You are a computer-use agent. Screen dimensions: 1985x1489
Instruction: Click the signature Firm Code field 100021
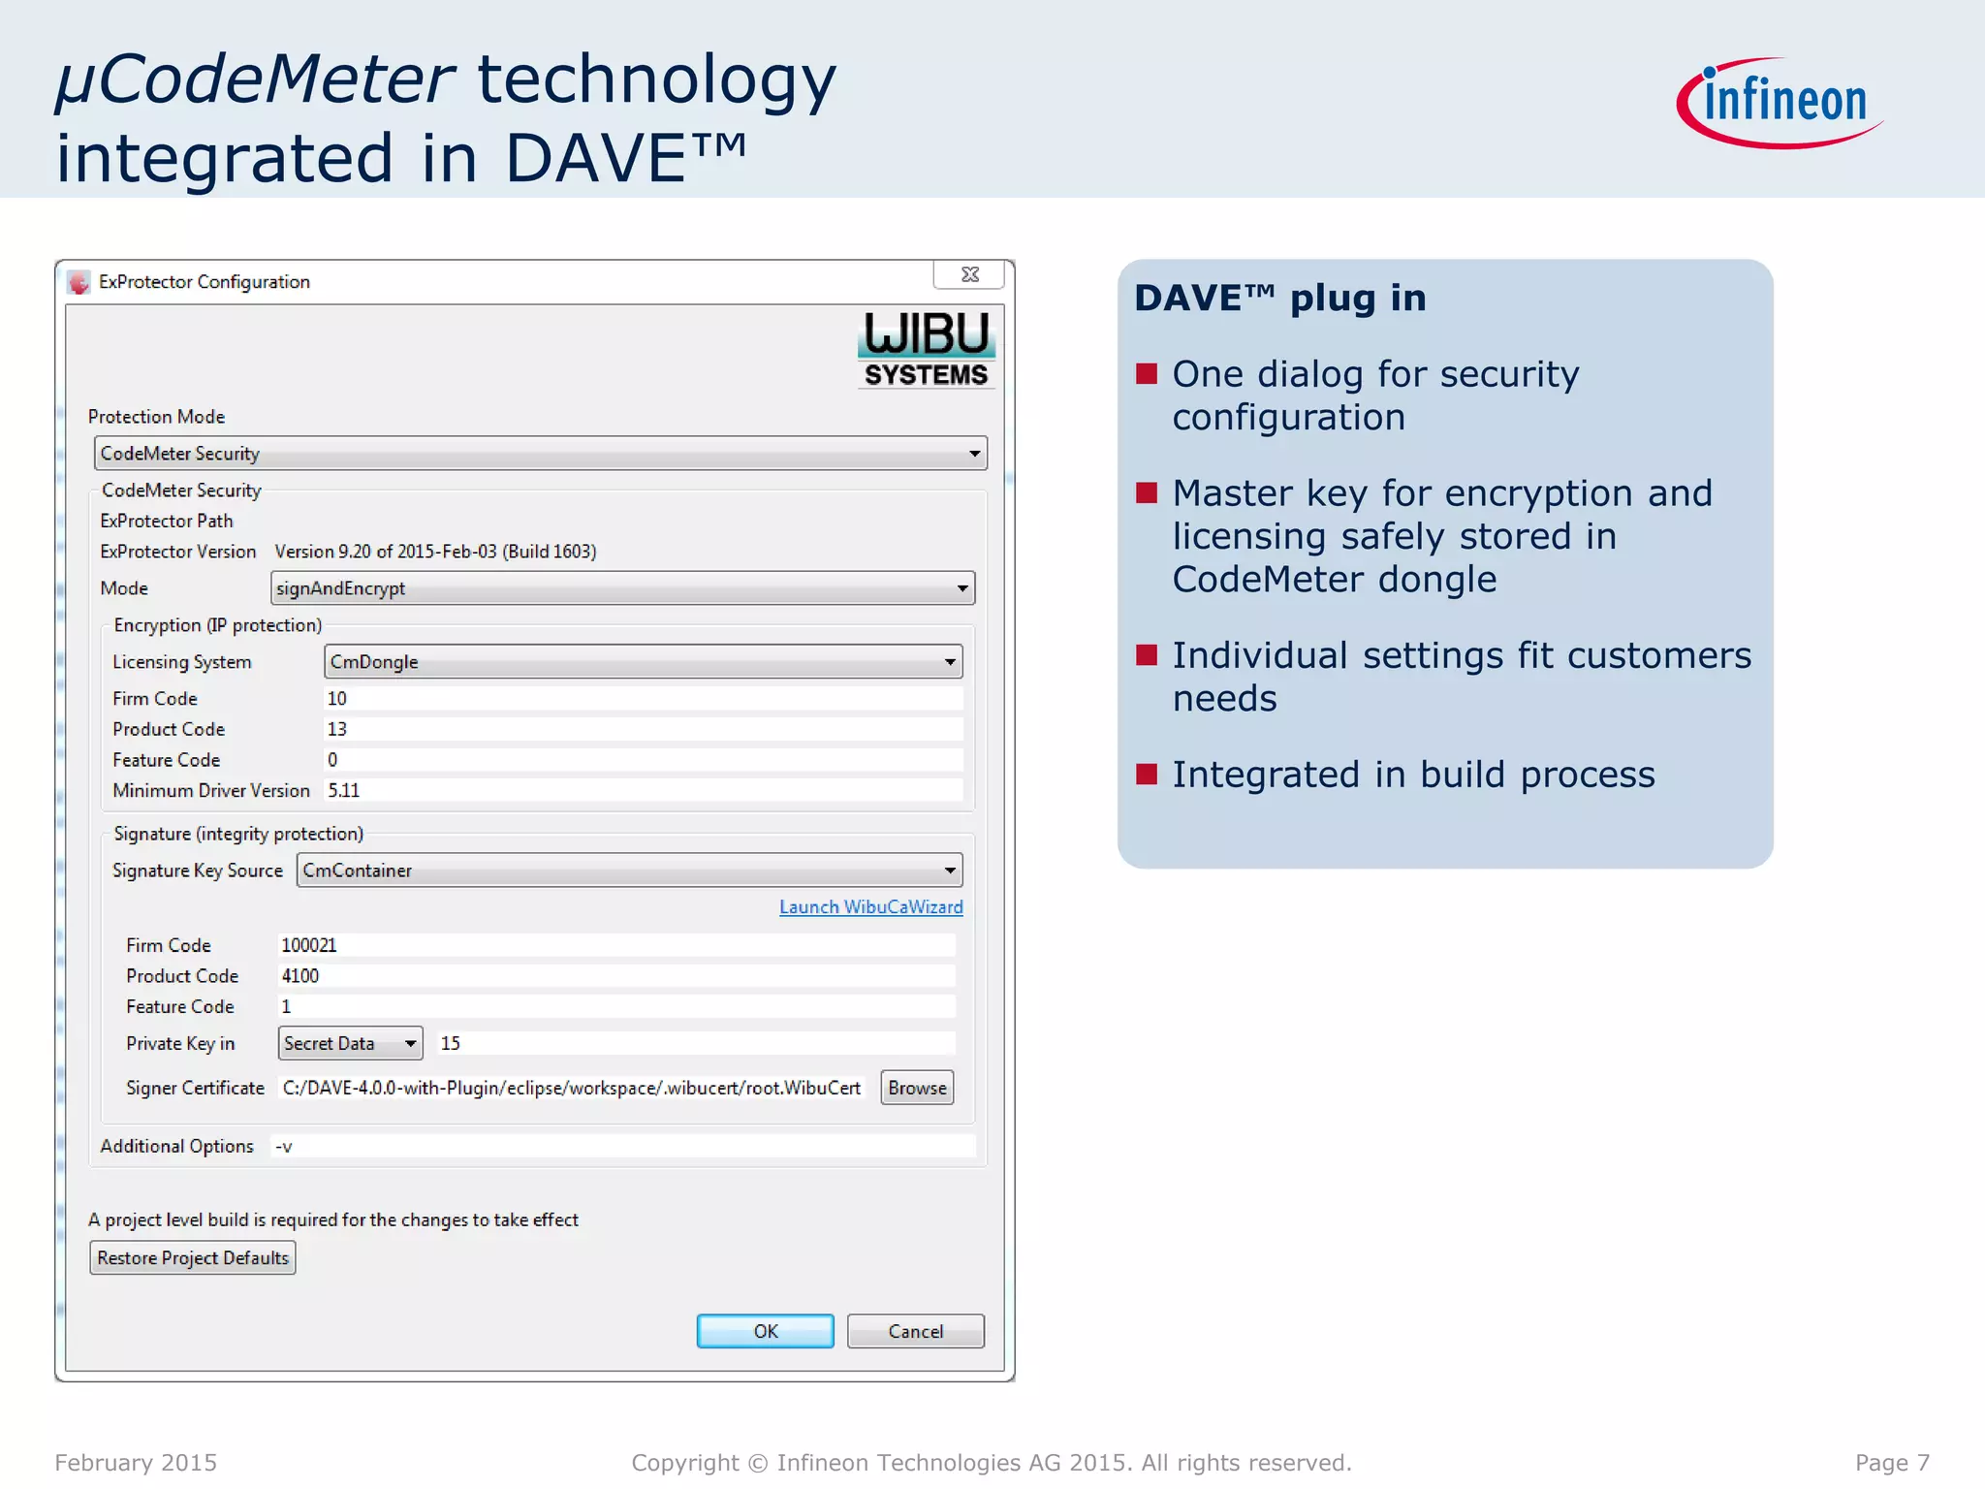(x=615, y=945)
